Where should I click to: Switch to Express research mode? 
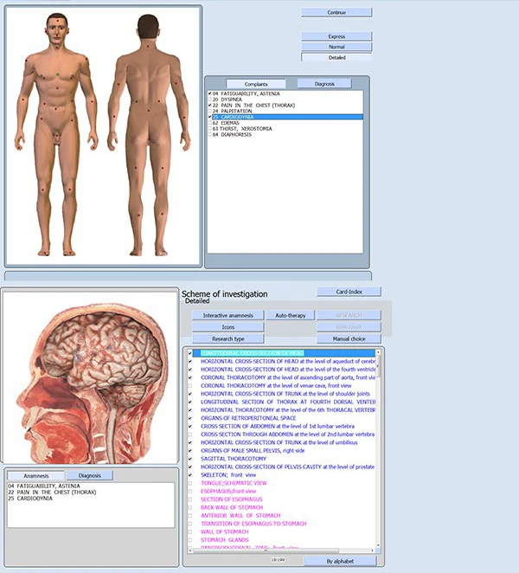point(336,36)
